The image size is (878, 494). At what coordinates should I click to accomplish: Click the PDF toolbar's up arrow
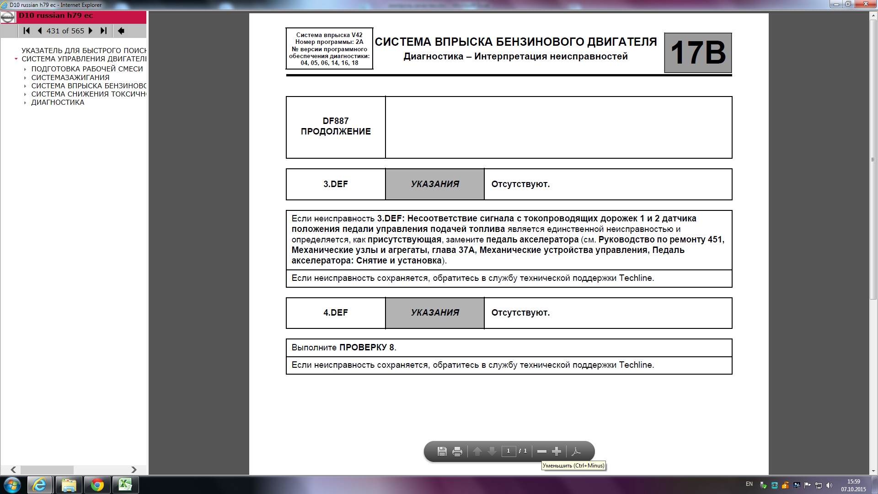click(x=477, y=451)
